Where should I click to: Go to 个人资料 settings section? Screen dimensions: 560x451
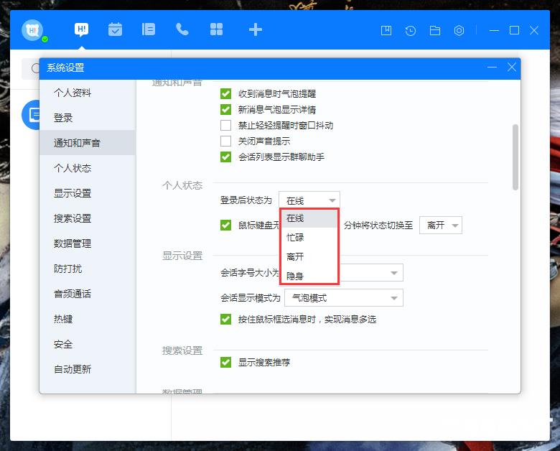point(88,93)
